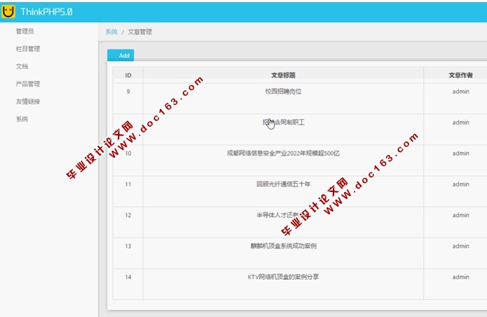This screenshot has height=317, width=487.
Task: Click the ID column header
Action: click(128, 75)
